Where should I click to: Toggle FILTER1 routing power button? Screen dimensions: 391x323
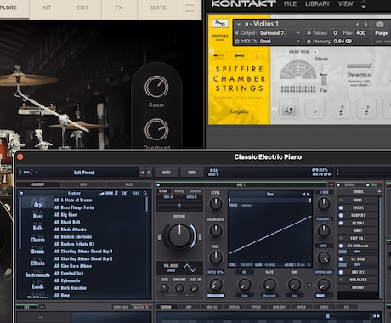[x=341, y=223]
